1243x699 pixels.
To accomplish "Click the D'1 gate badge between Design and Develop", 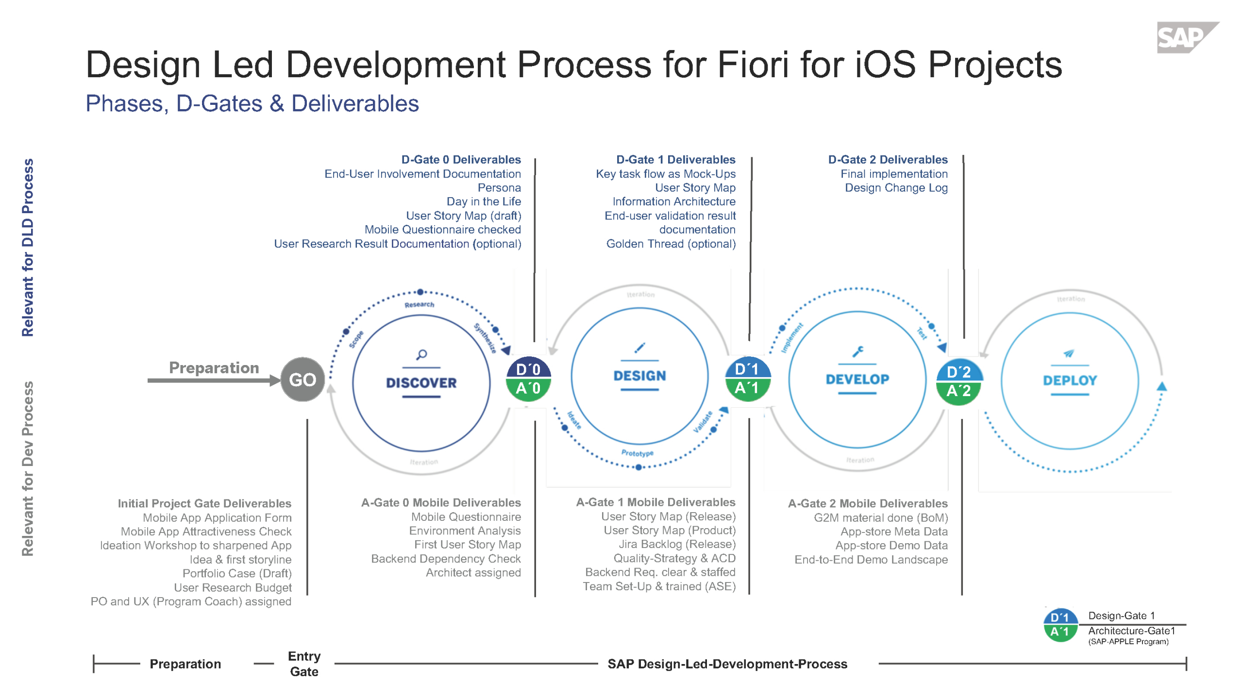I will tap(747, 368).
